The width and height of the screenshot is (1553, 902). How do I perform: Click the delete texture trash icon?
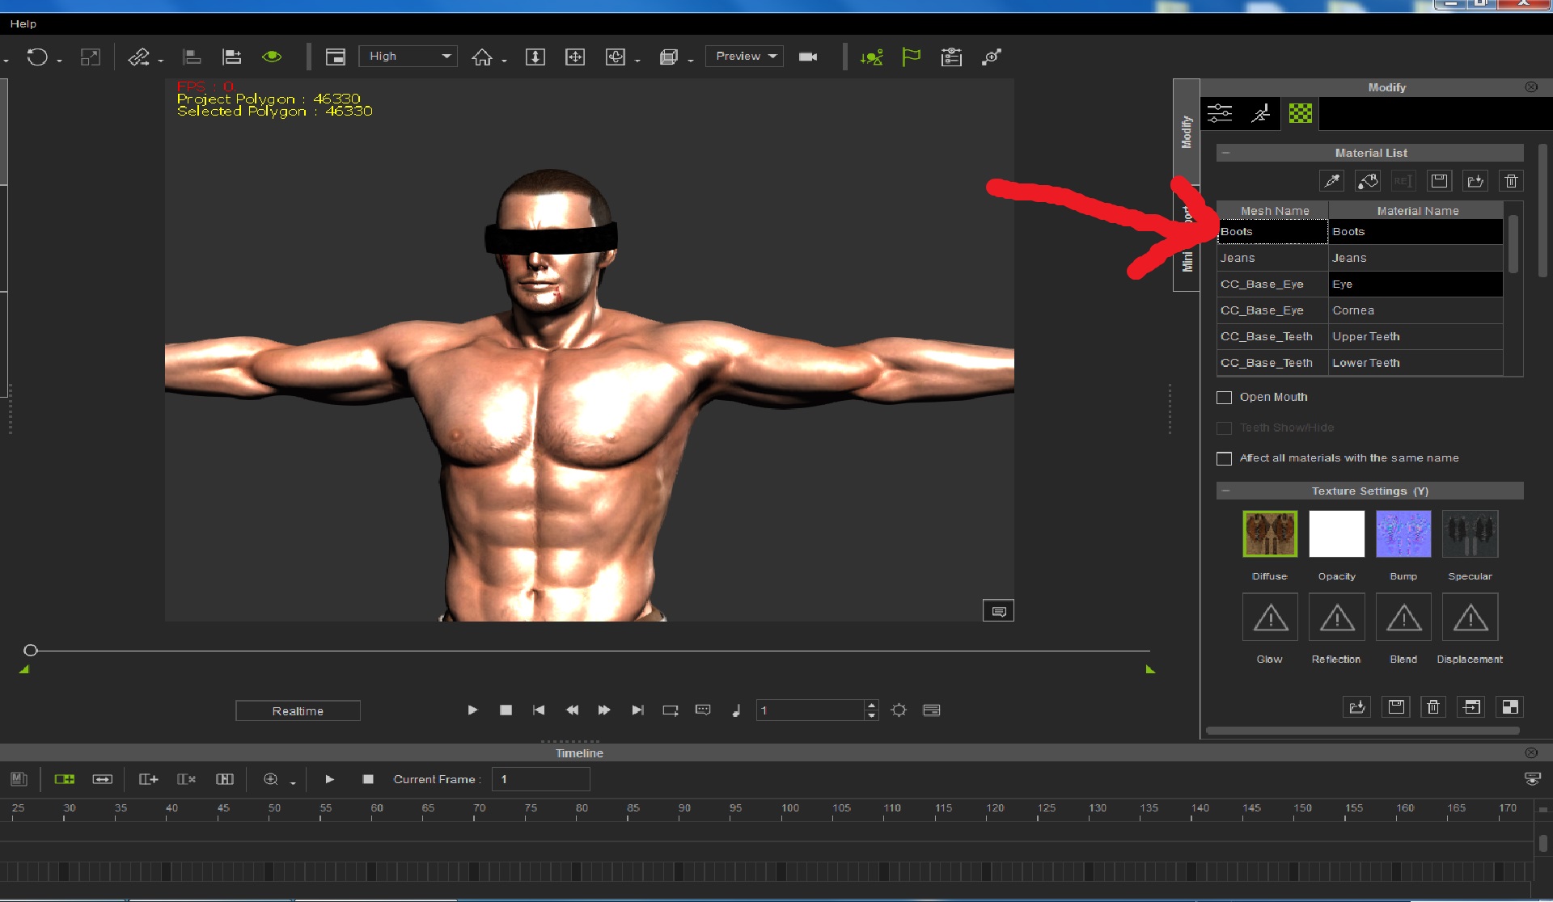click(1433, 707)
